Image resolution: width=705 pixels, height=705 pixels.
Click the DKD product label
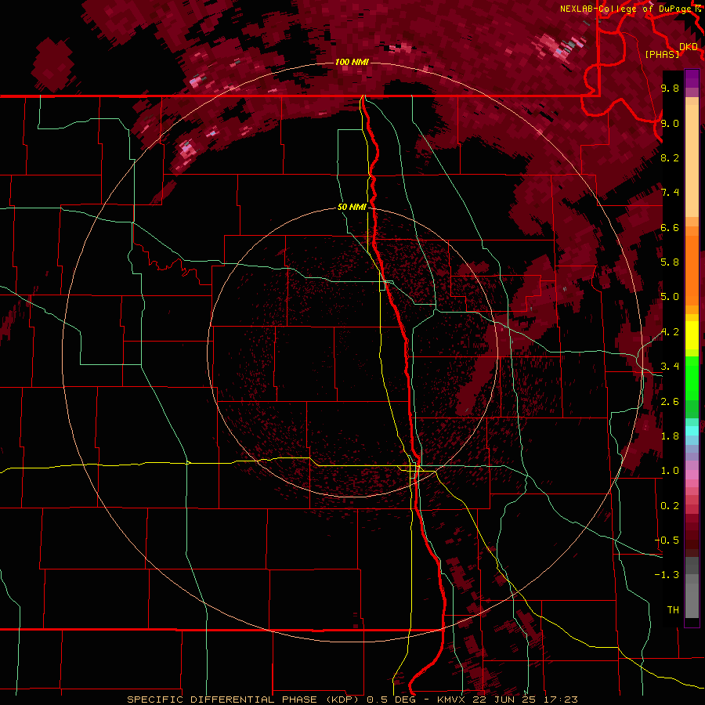point(689,46)
